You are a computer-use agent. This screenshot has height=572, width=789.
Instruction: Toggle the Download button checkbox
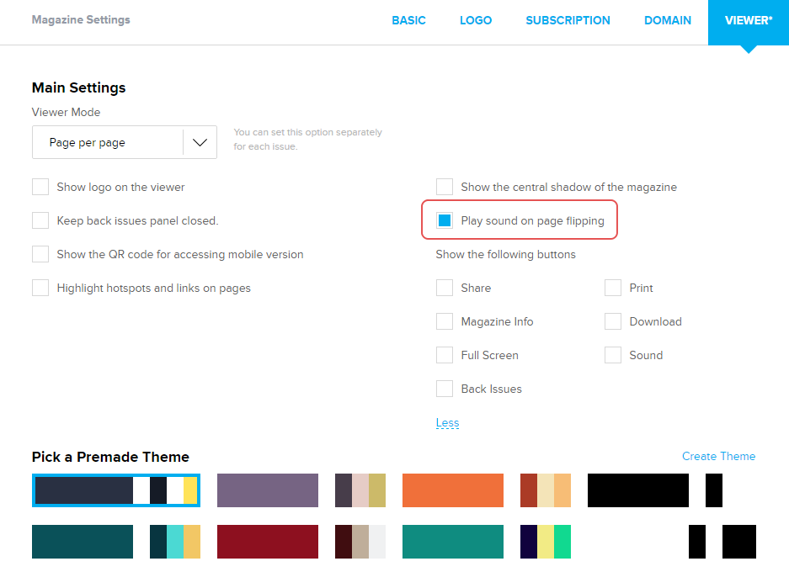point(613,321)
